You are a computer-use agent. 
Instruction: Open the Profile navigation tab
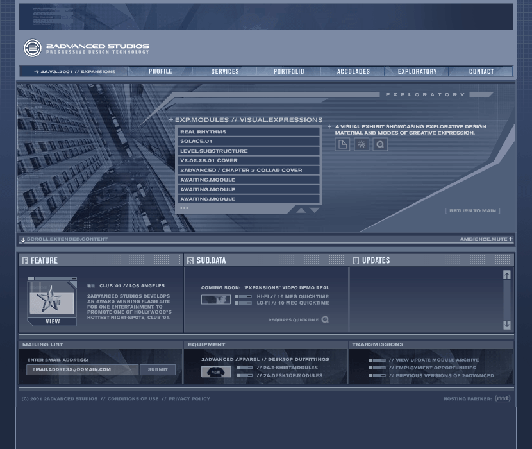[160, 71]
